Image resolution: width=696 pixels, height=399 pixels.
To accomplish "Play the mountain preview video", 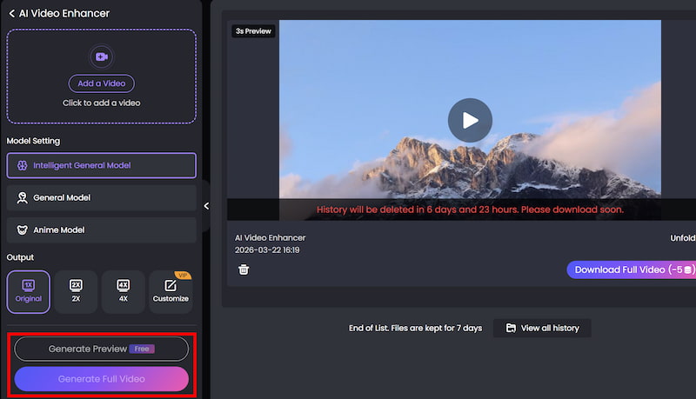I will (x=470, y=120).
